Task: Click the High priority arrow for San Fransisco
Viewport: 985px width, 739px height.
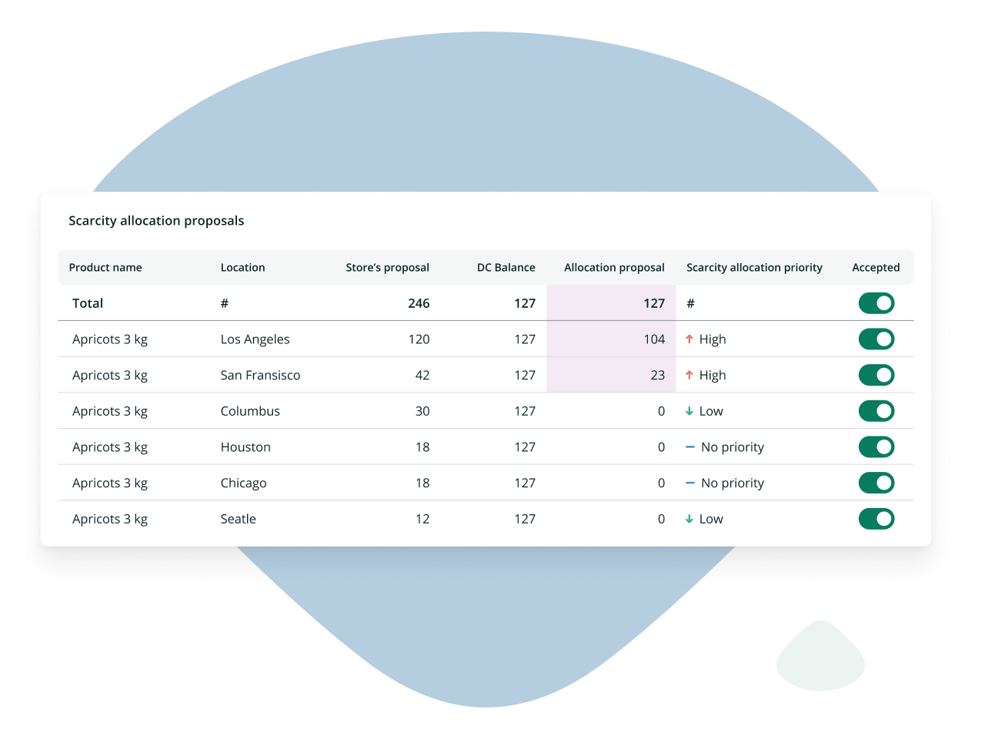Action: click(689, 376)
